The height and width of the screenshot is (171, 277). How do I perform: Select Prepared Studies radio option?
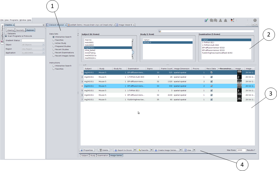tap(53, 46)
